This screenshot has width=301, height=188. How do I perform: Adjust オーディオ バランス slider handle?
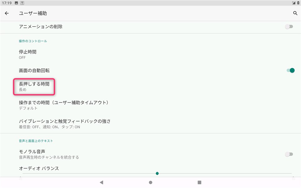tap(157, 173)
